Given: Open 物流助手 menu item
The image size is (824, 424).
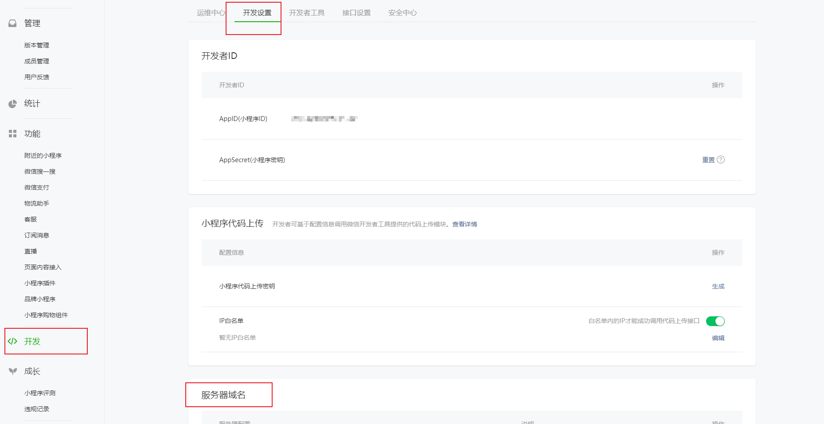Looking at the screenshot, I should point(37,203).
